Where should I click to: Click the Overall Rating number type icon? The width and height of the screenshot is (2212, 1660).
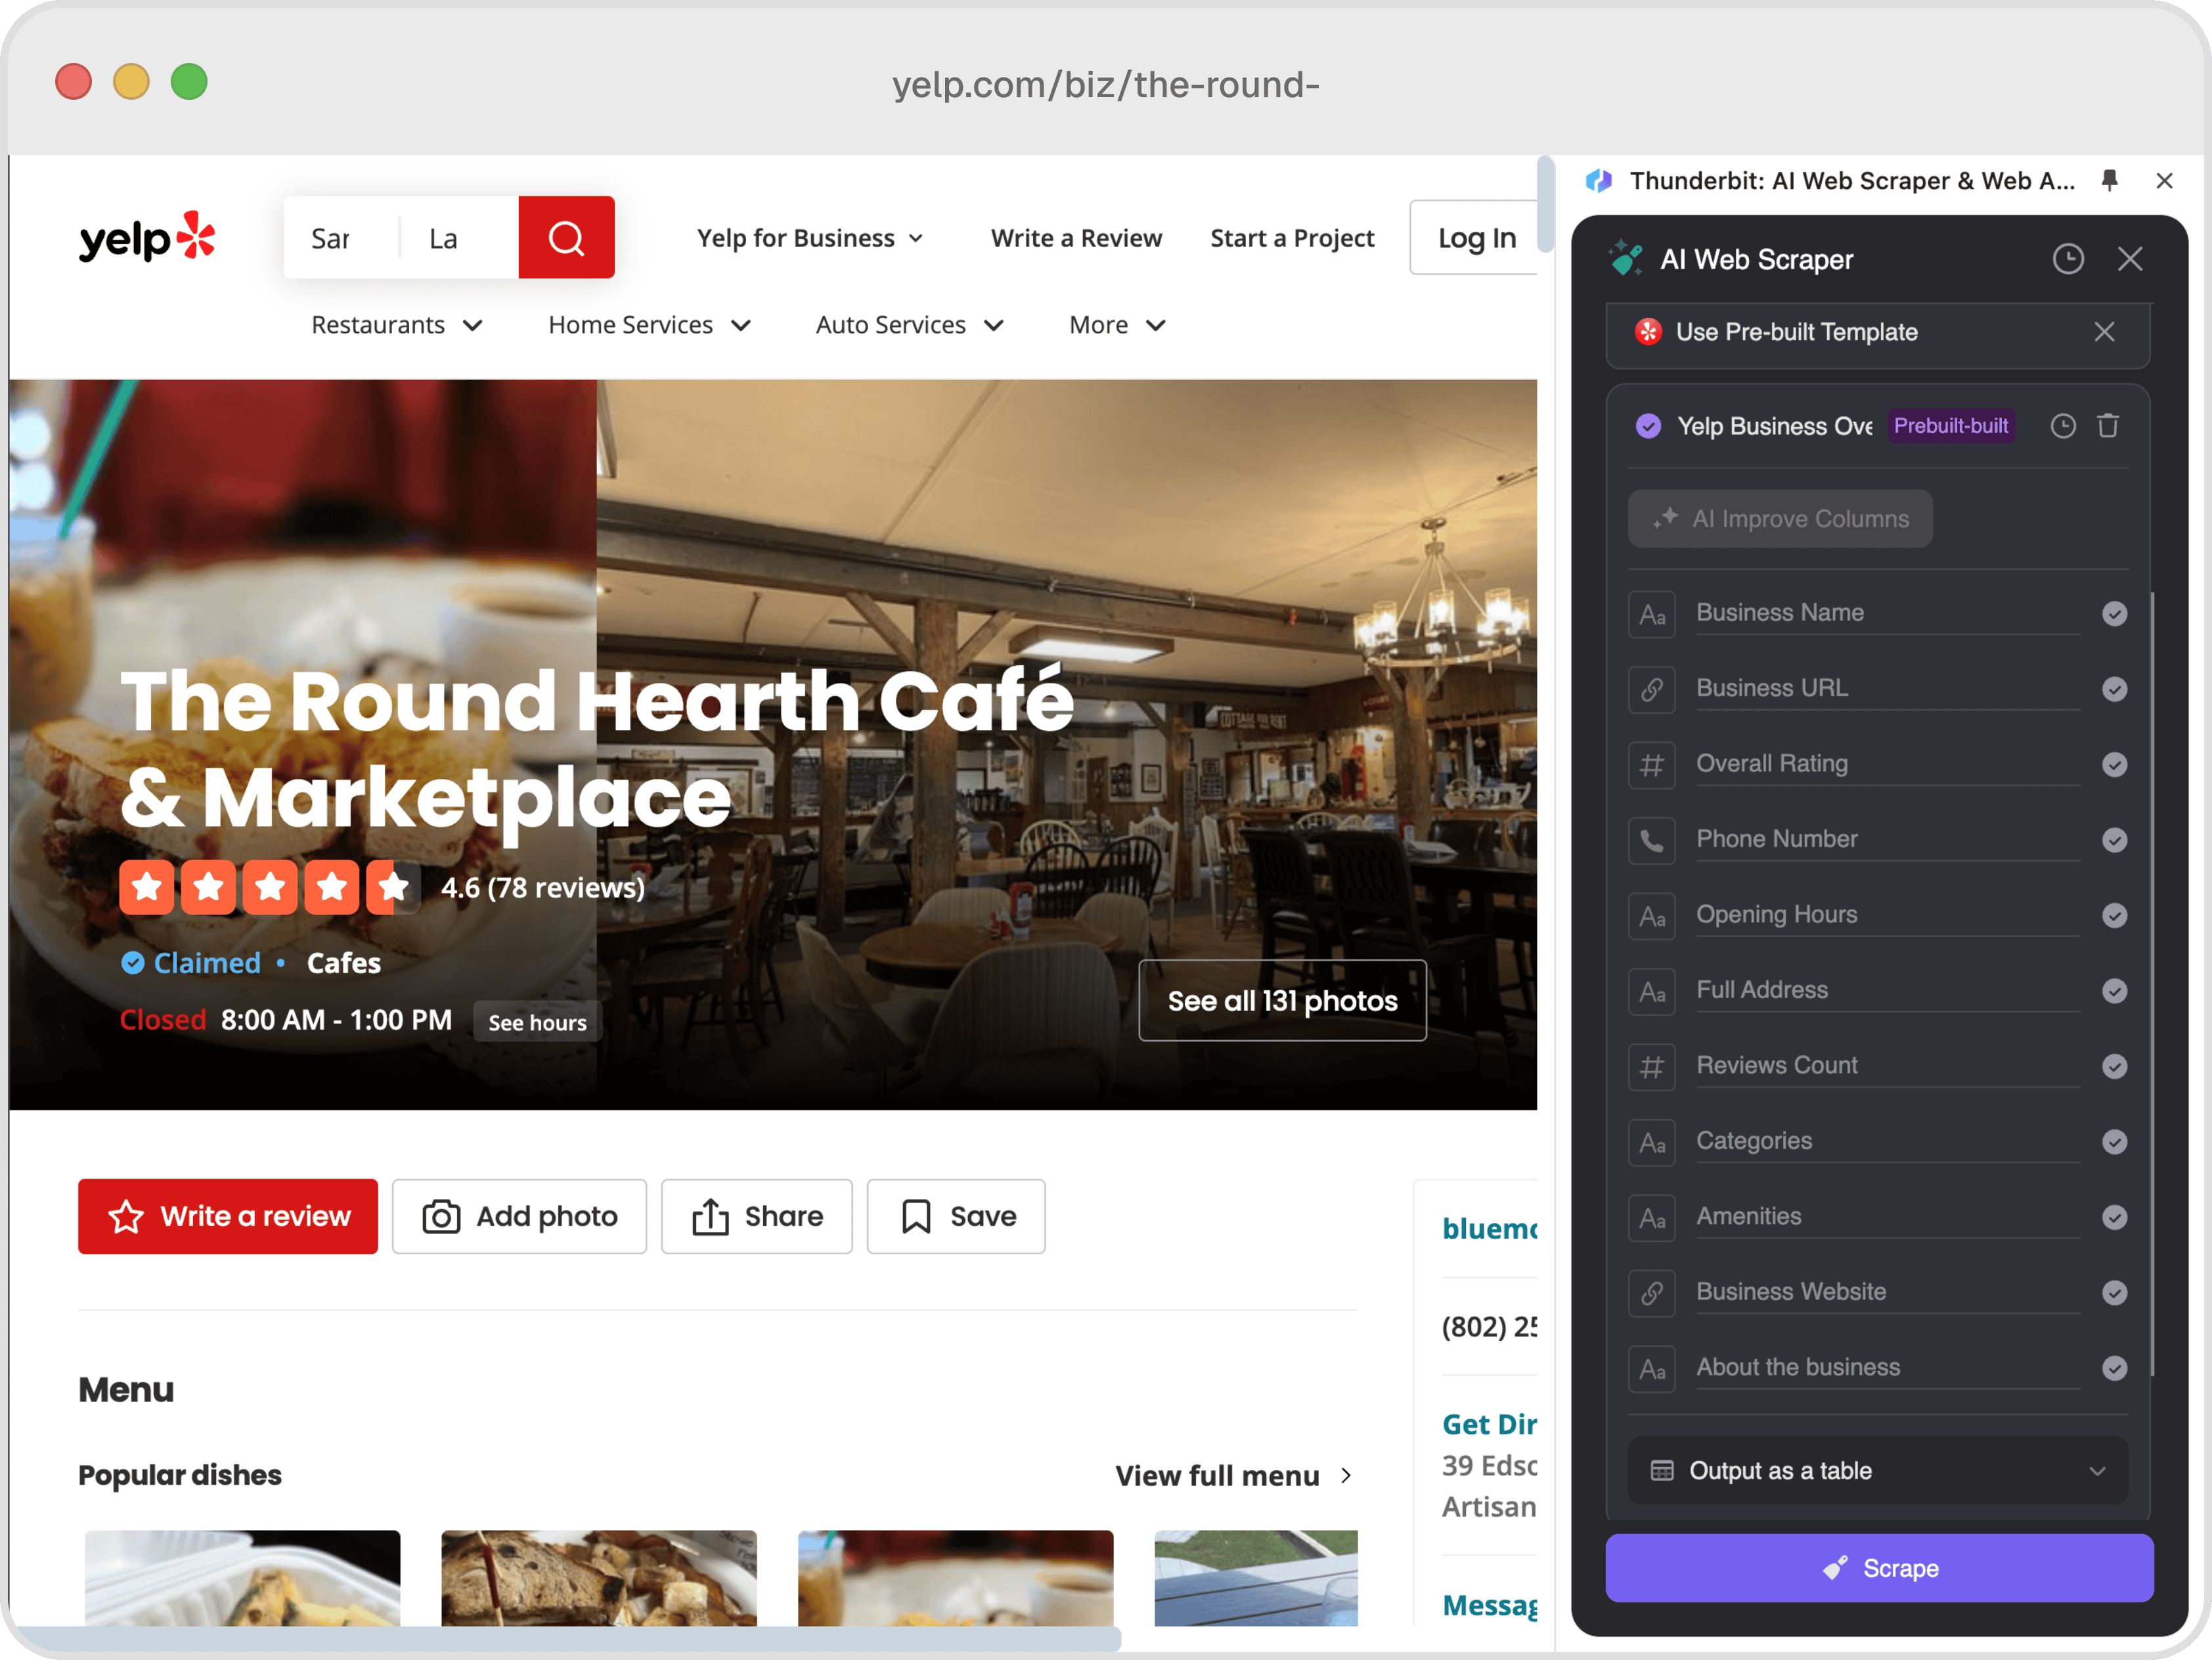click(x=1652, y=765)
